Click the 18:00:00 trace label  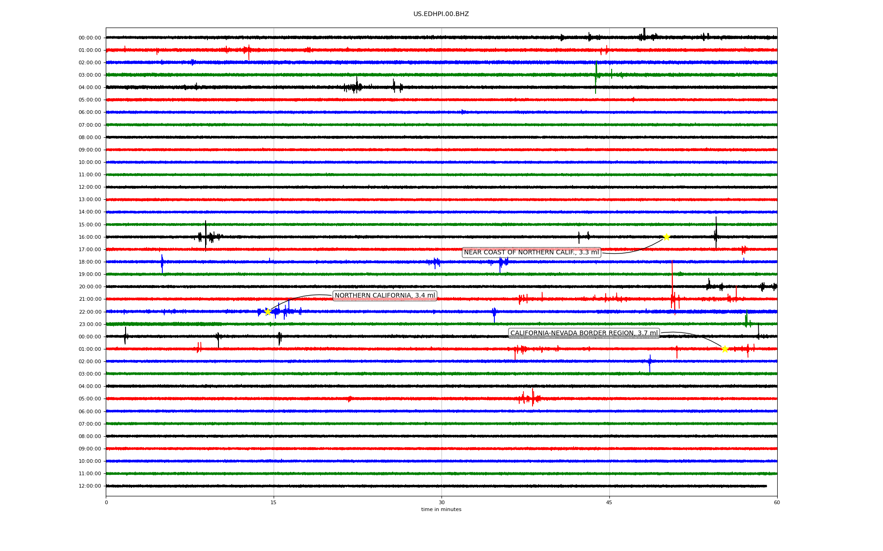point(90,262)
